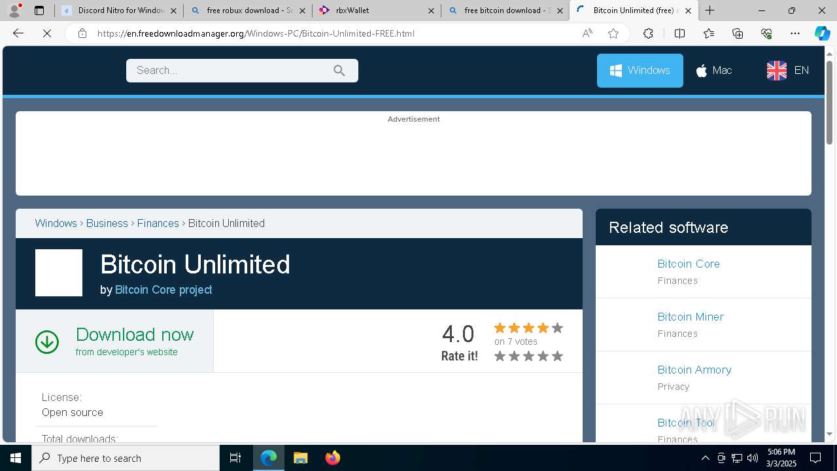Open File Explorer from the taskbar
The height and width of the screenshot is (471, 837).
point(300,458)
